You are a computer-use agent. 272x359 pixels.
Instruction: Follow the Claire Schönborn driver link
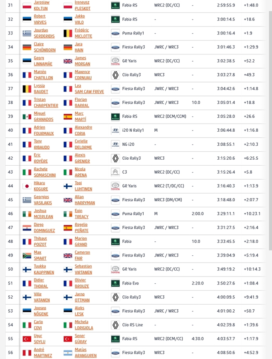45,47
